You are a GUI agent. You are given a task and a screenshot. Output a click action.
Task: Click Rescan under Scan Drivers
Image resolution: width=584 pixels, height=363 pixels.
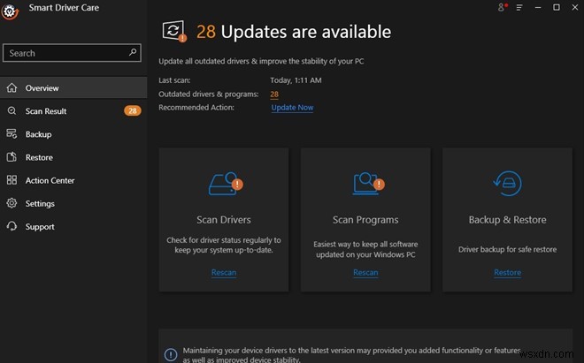[224, 273]
